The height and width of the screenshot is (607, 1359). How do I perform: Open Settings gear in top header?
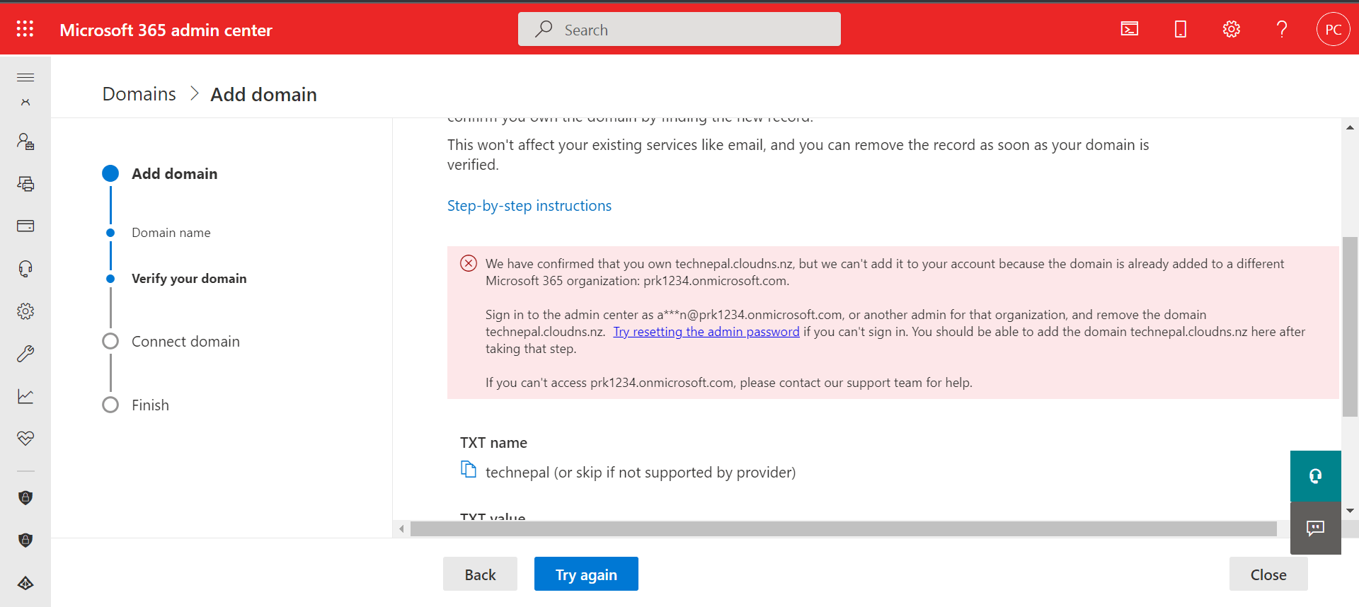tap(1232, 29)
